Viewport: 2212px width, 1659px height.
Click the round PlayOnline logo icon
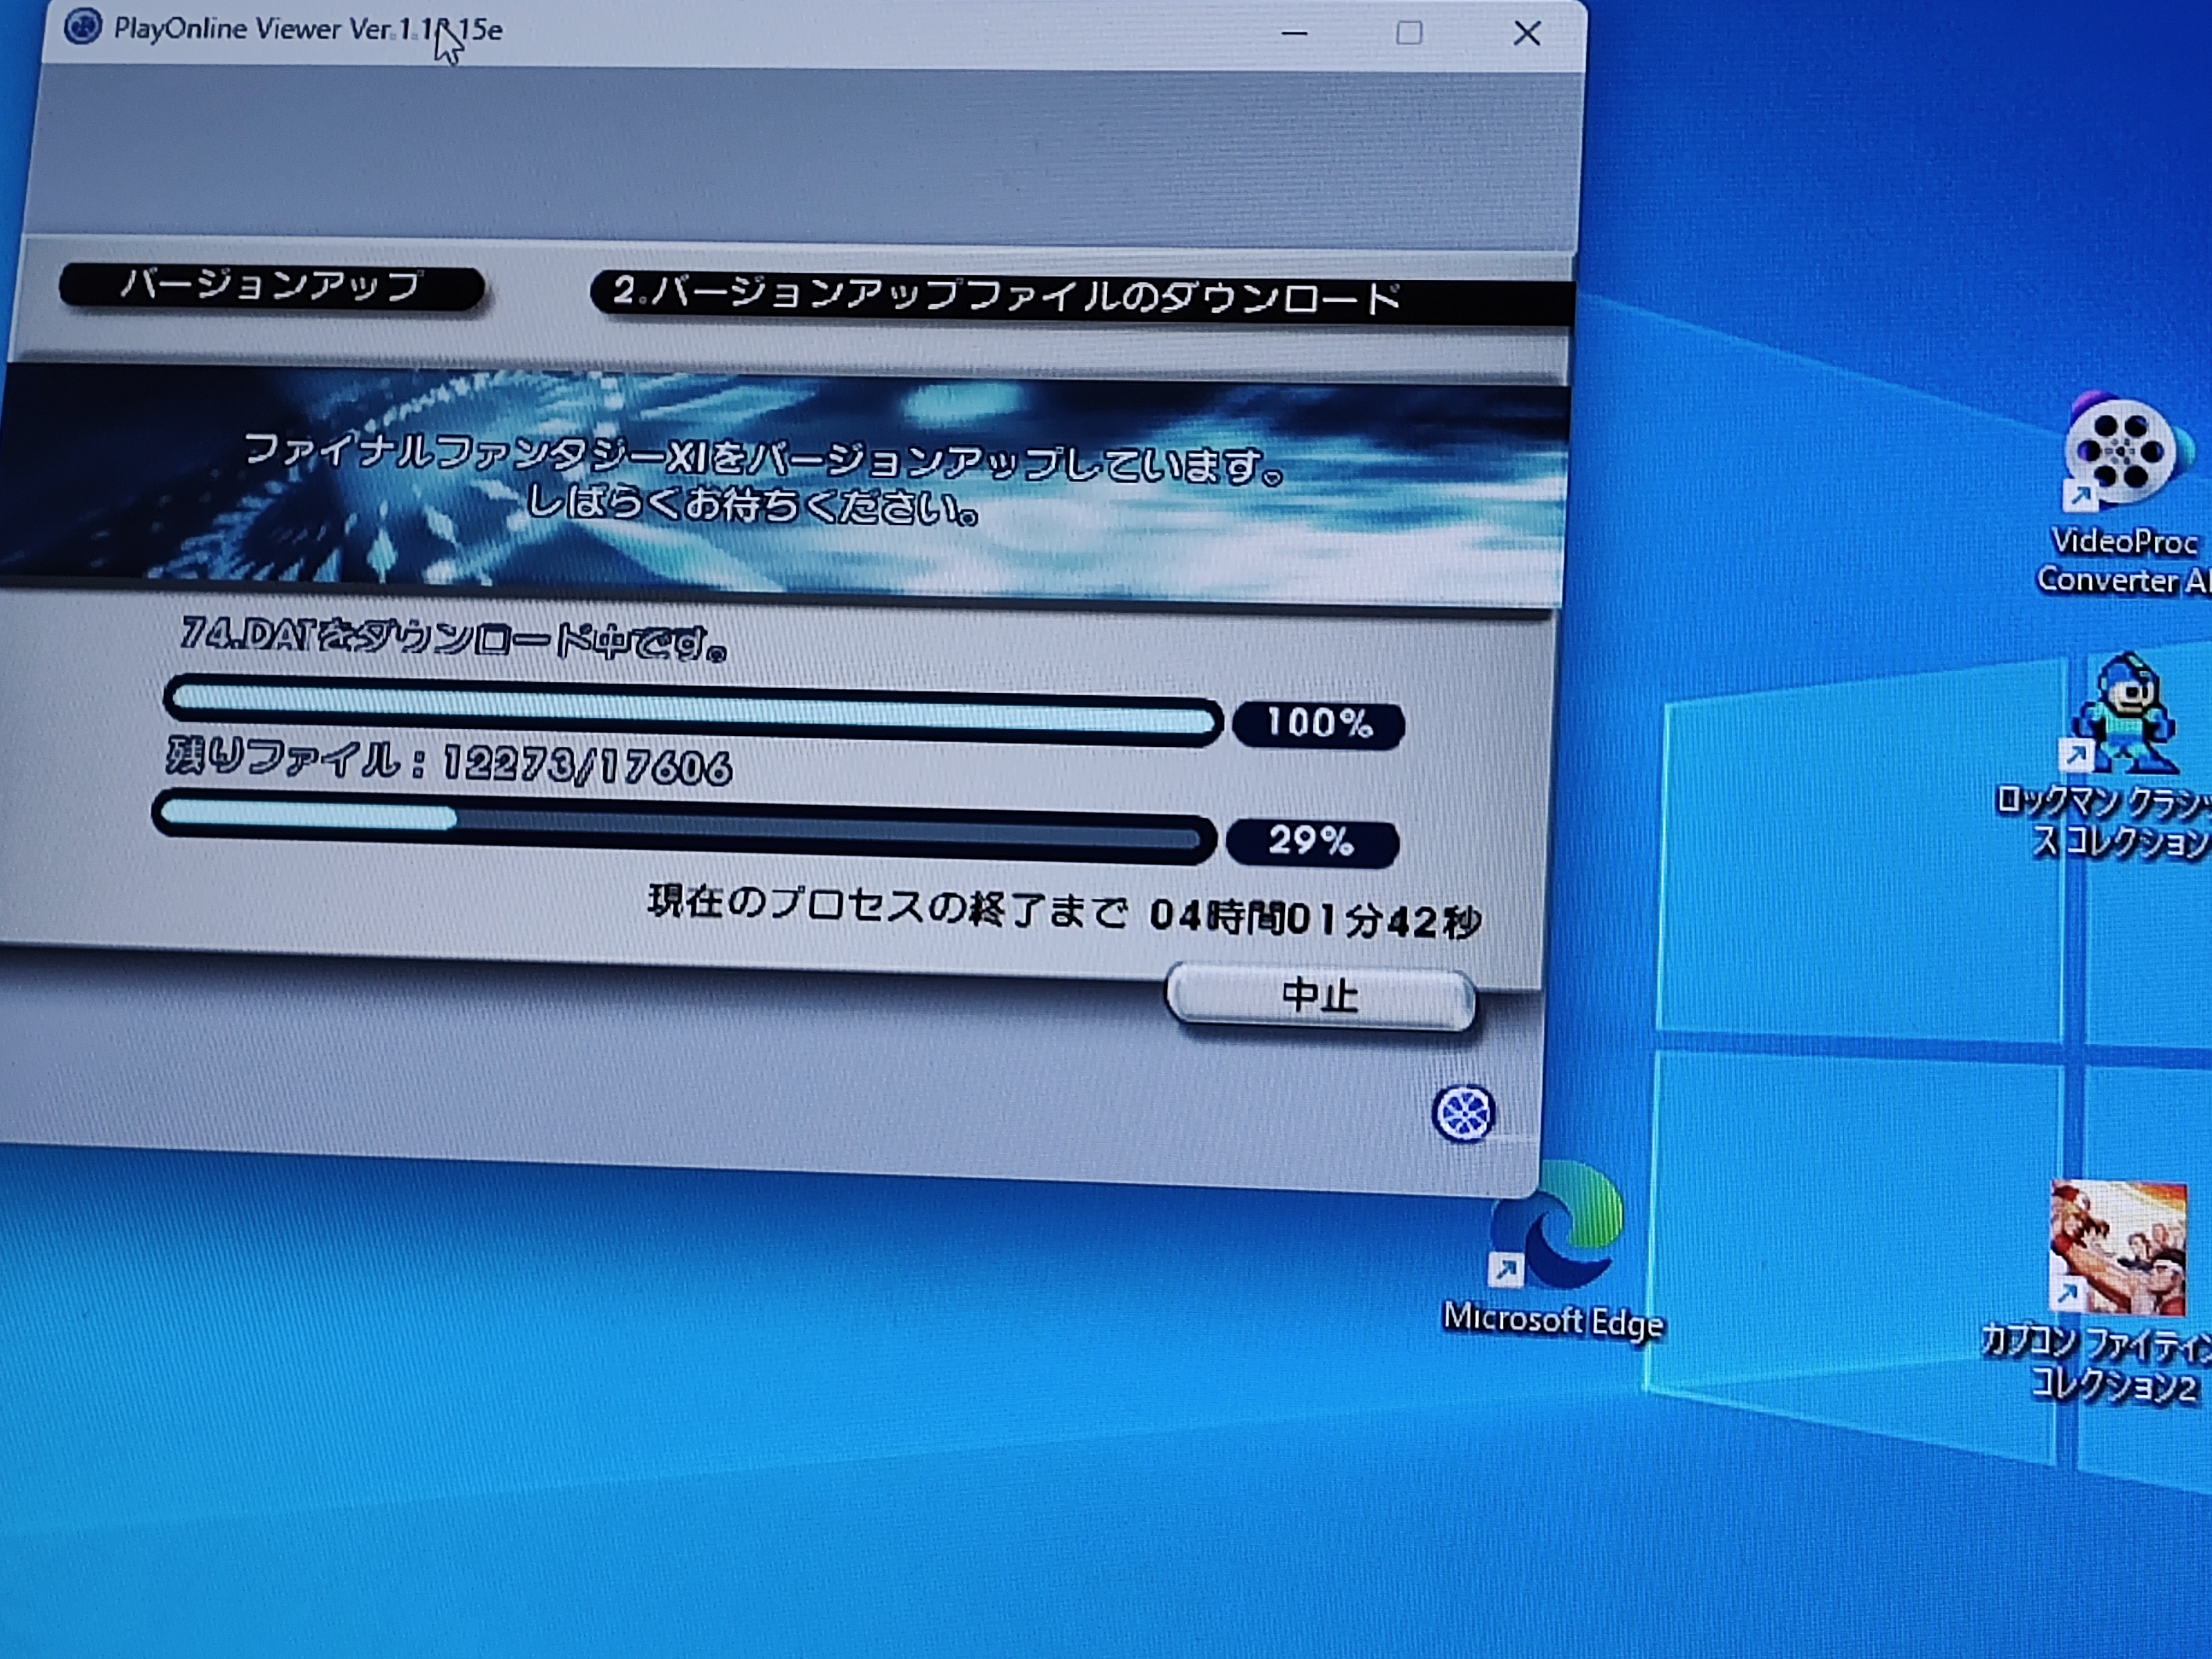[x=1463, y=1113]
